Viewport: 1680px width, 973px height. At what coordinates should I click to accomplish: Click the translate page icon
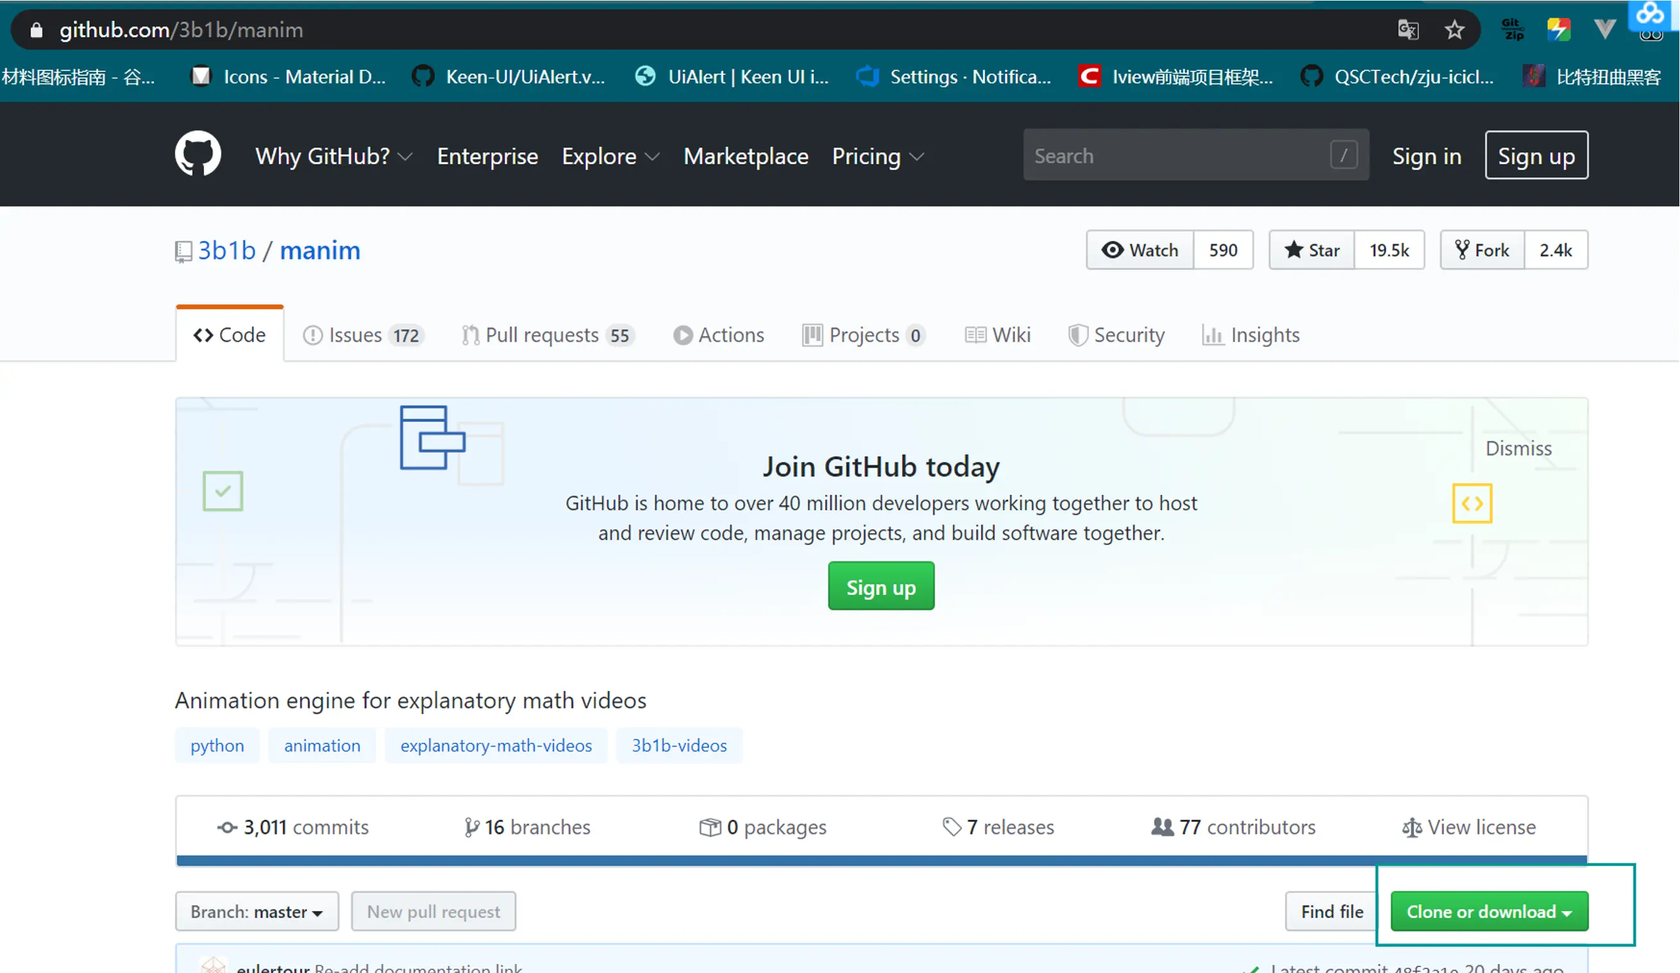point(1407,30)
